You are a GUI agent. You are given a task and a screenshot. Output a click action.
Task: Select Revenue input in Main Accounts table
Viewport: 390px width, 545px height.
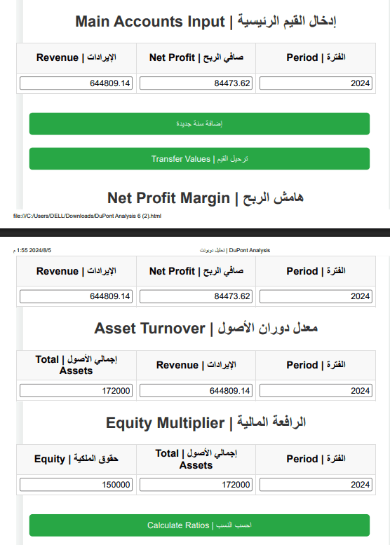pos(76,83)
